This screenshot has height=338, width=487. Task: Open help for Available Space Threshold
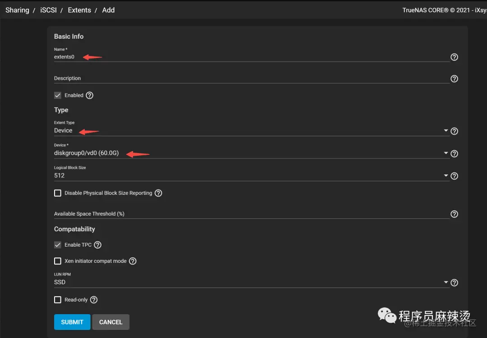point(454,214)
